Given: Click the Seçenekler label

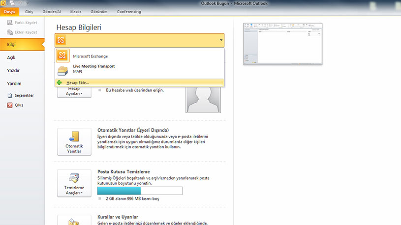Looking at the screenshot, I should (24, 95).
